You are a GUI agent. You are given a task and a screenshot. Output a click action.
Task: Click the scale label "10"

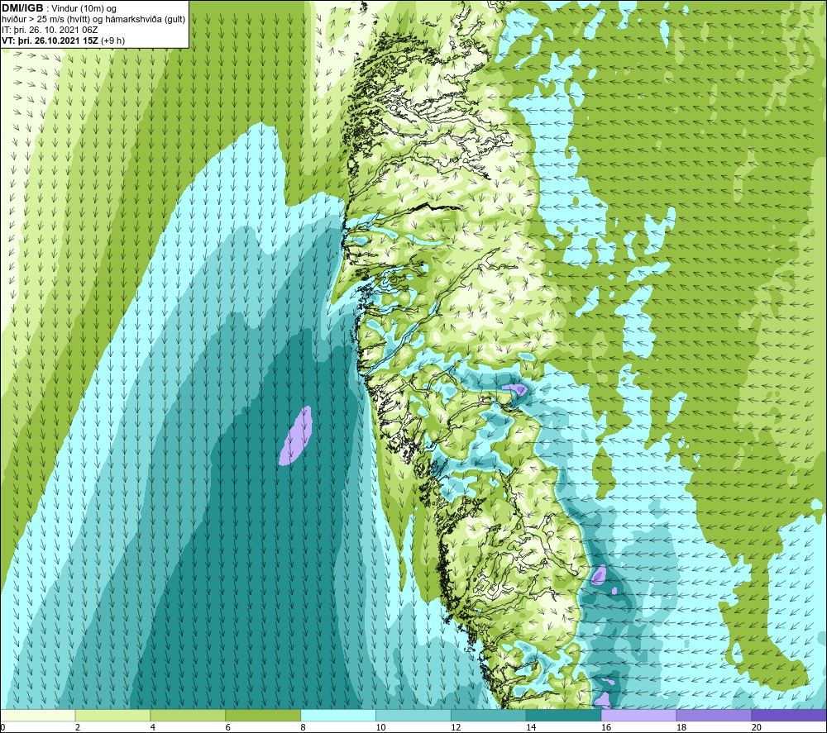point(380,727)
